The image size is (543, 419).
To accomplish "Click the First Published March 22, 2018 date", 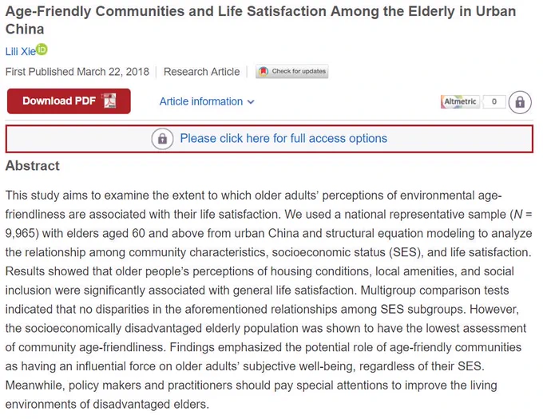I will (77, 72).
